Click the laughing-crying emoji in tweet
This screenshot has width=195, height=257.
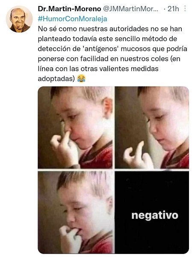click(81, 78)
